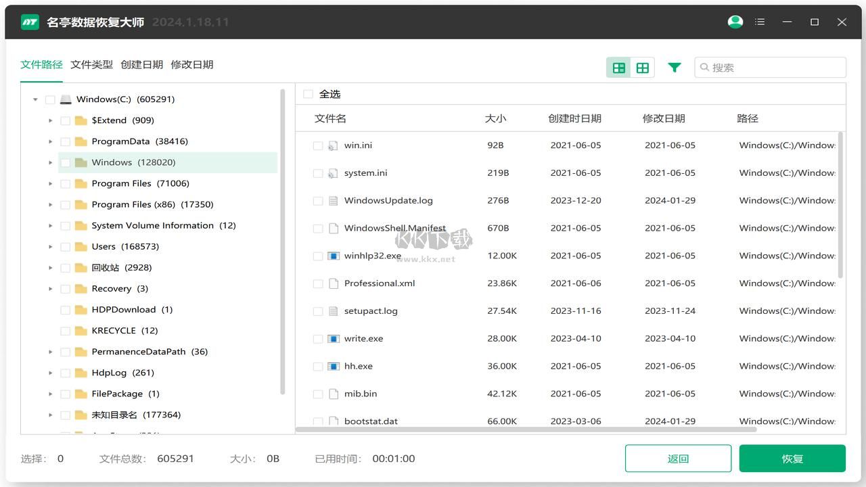Click the HdpLog folder icon

[81, 373]
